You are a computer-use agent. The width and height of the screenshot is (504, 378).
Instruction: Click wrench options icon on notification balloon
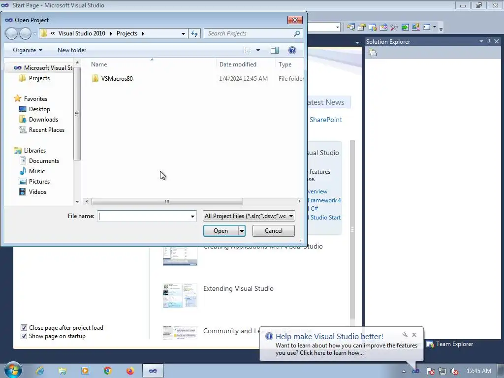pos(405,335)
